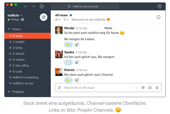Open Nicolai's profile picture
The height and width of the screenshot is (114, 170).
59,30
